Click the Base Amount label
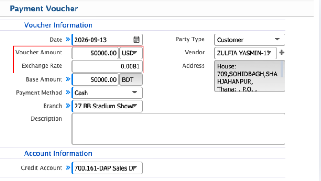 pyautogui.click(x=44, y=79)
